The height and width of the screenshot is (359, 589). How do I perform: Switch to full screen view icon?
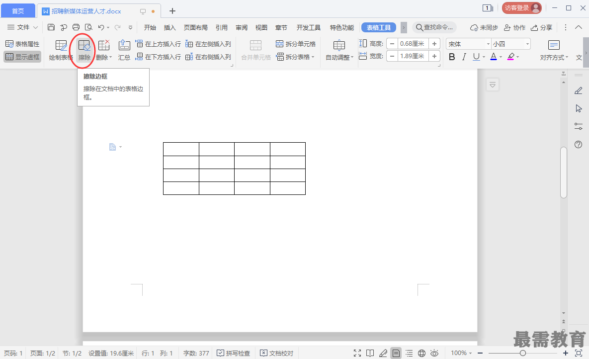[x=357, y=353]
